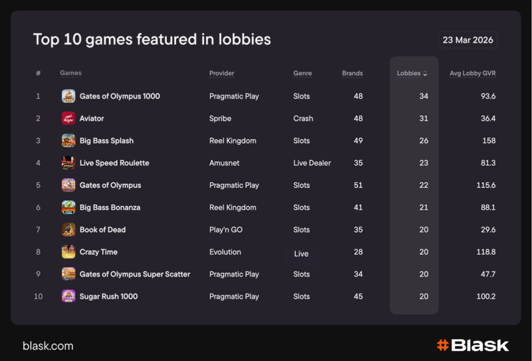Click the Brands column header
Viewport: 532px width, 361px height.
(x=352, y=74)
